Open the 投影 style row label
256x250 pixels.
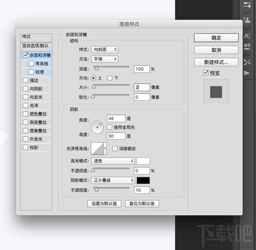click(x=34, y=147)
